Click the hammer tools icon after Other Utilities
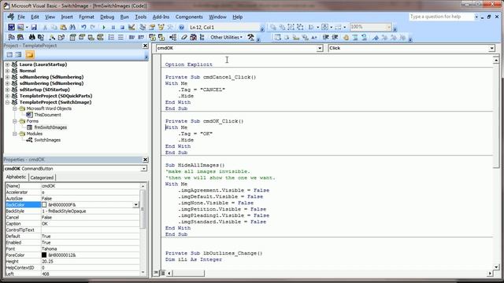Viewport: 504px width, 283px height. (250, 38)
